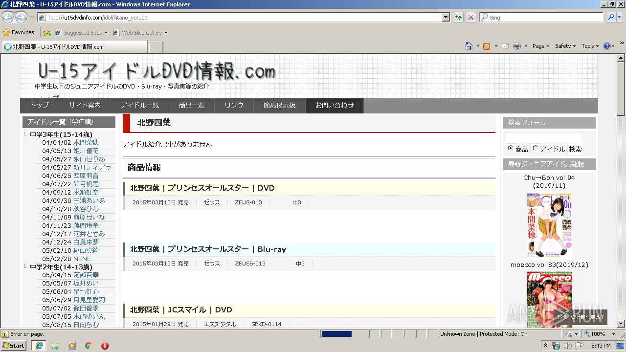Click the Bing search magnifier button

pyautogui.click(x=611, y=17)
